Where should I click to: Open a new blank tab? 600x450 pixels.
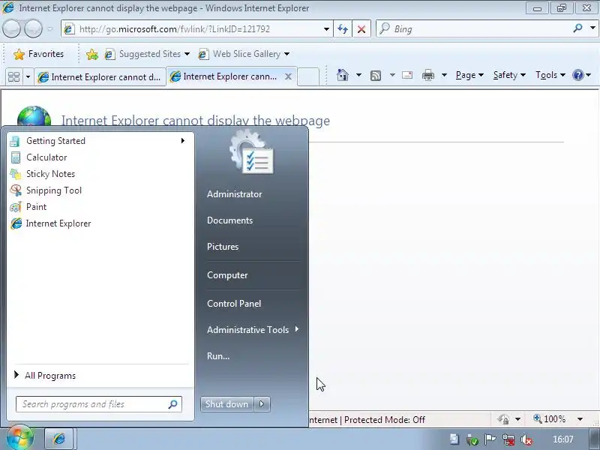point(308,76)
